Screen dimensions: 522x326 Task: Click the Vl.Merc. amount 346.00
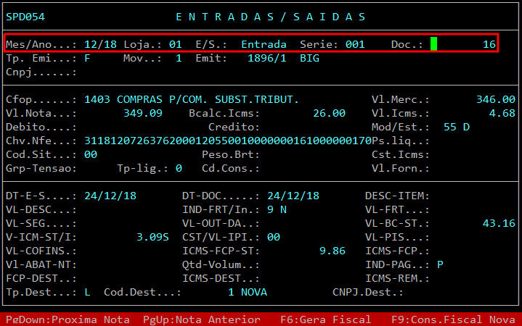pos(496,99)
